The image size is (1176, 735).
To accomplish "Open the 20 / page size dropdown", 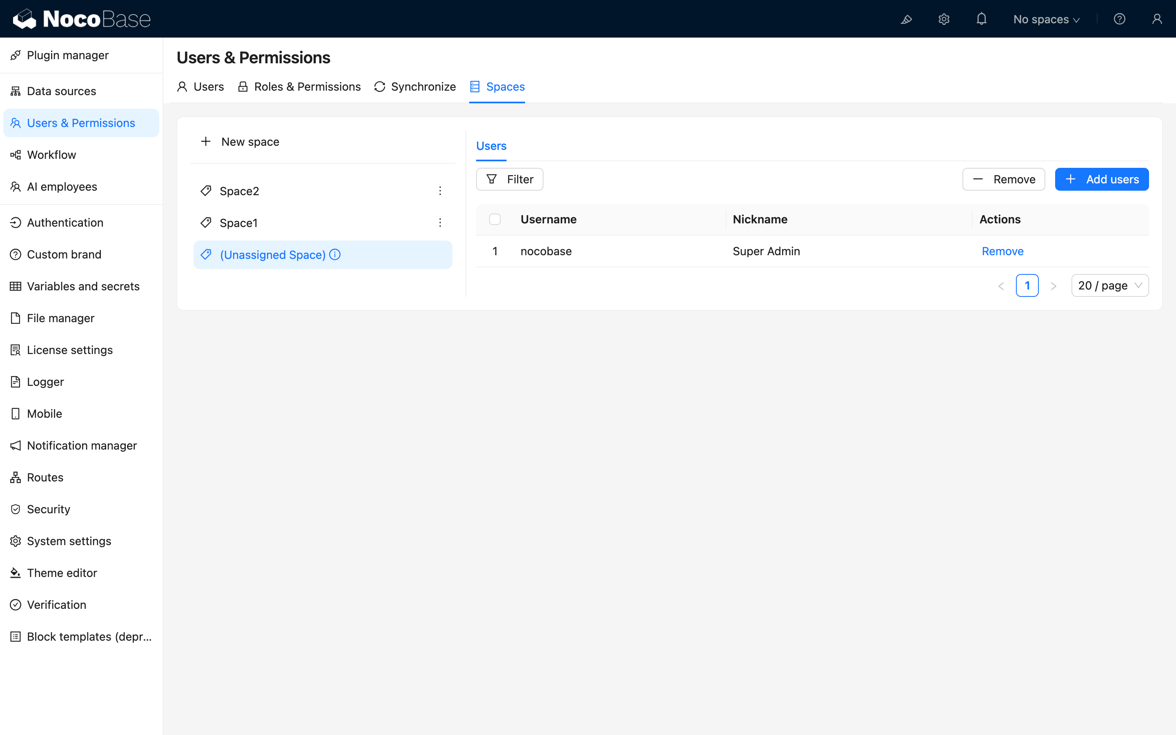I will 1109,285.
